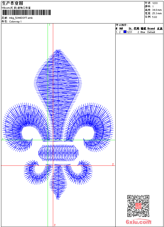Click the 生产作业图 title heading
Viewport: 164px width, 227px height.
[12, 3]
